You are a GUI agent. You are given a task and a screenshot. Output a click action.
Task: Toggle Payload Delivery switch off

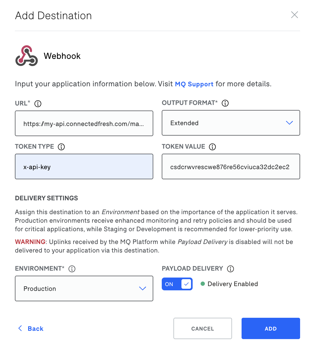(177, 284)
